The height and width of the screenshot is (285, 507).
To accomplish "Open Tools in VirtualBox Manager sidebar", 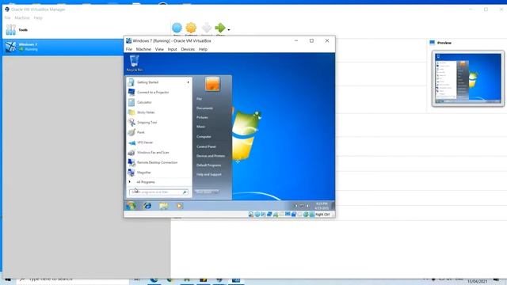I will tap(17, 30).
